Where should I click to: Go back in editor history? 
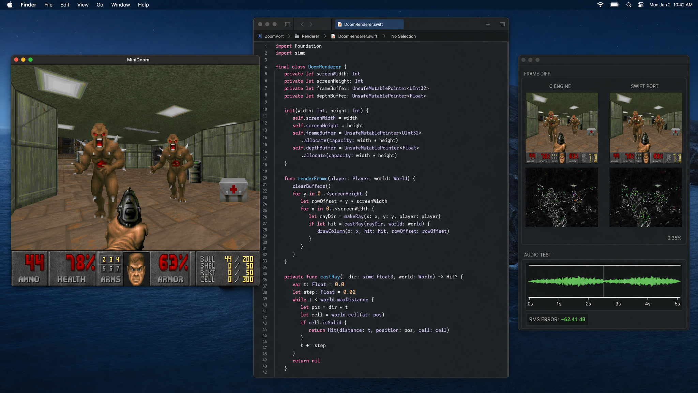pyautogui.click(x=302, y=24)
